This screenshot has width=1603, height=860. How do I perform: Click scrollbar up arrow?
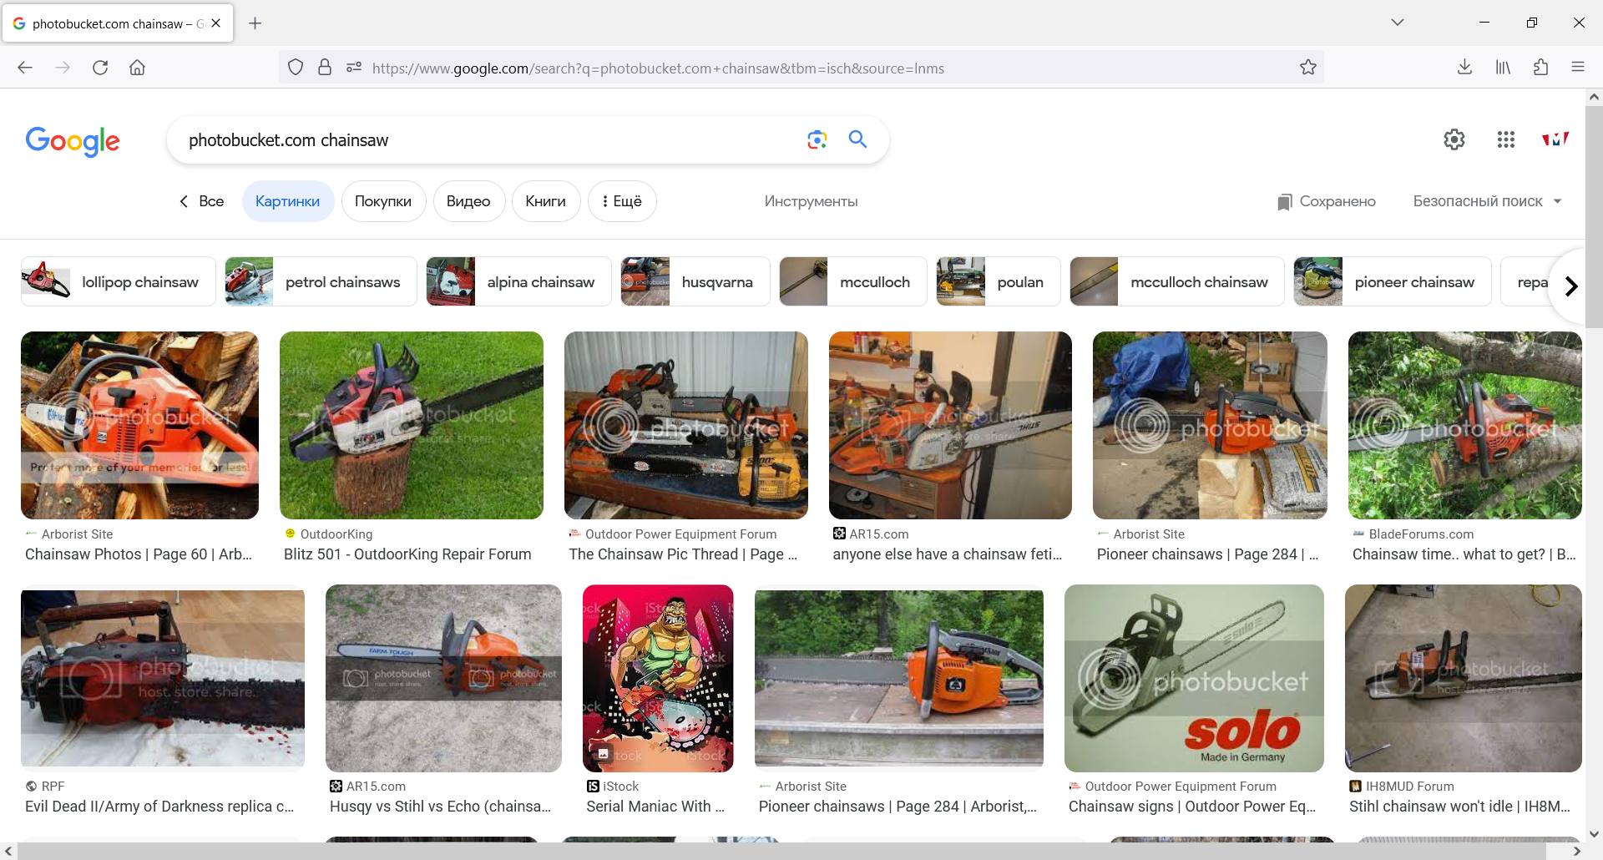[x=1594, y=97]
